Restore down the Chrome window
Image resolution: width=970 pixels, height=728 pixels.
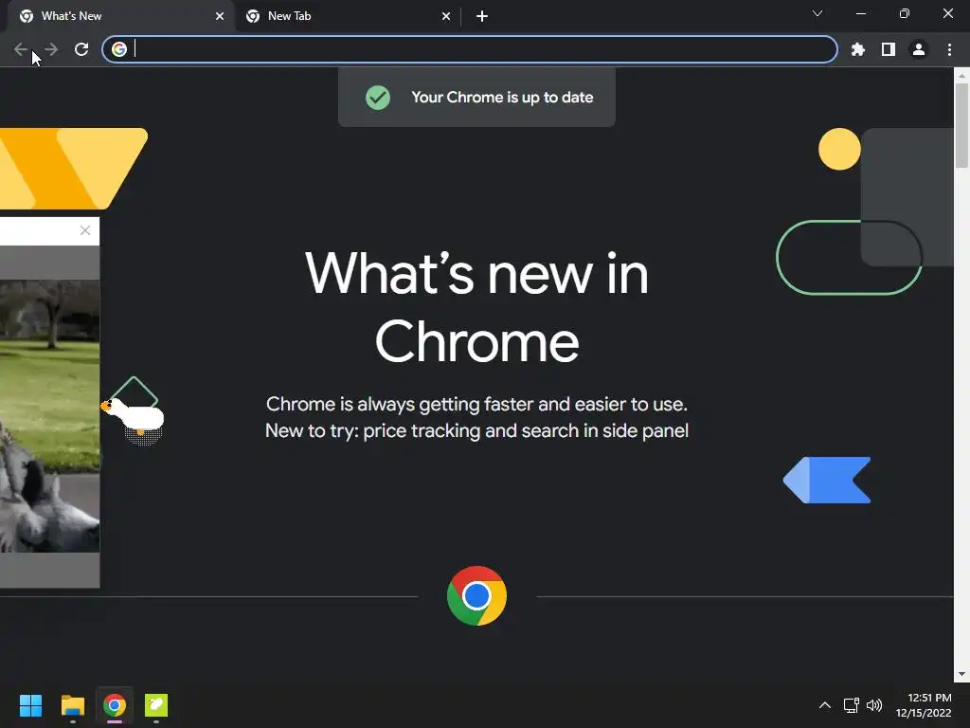point(905,13)
